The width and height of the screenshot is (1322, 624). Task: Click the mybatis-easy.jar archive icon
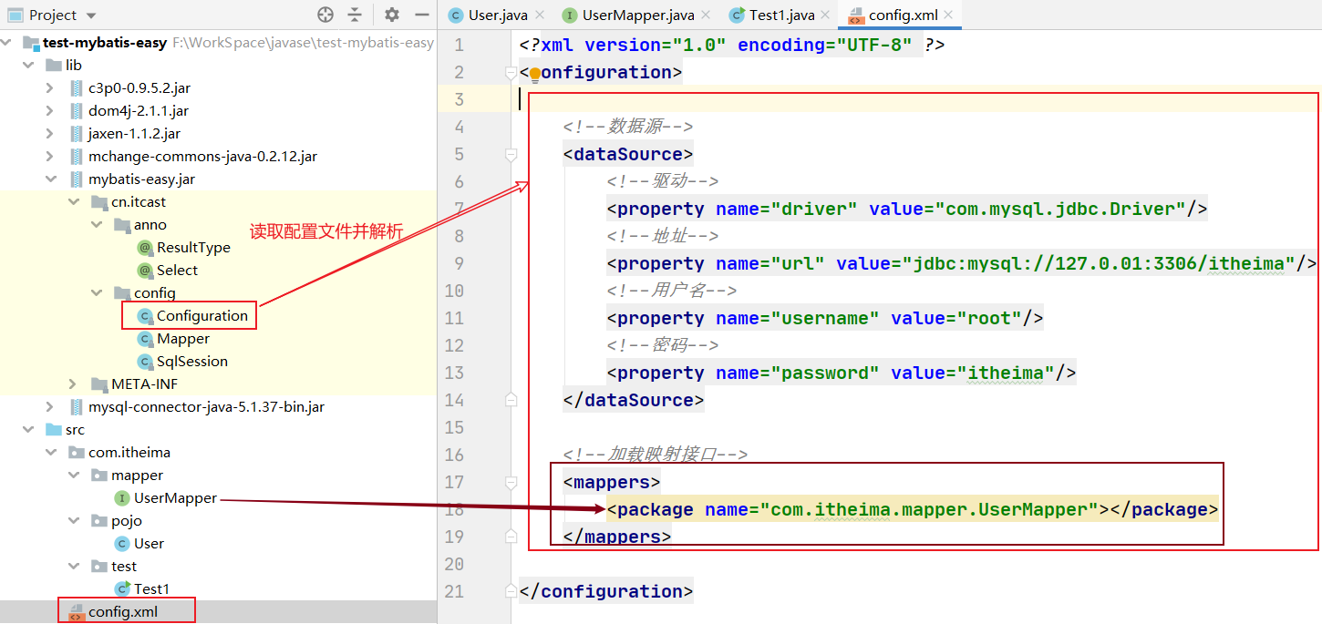pyautogui.click(x=76, y=179)
